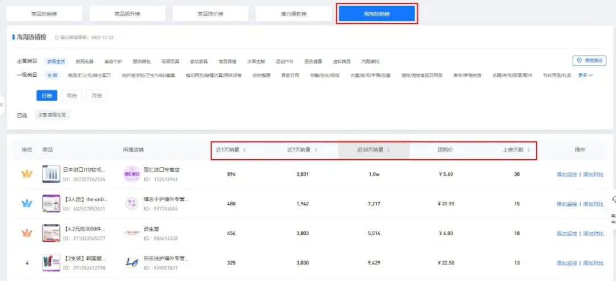Select the 食品保健 main category
Image resolution: width=616 pixels, height=281 pixels.
click(x=228, y=61)
